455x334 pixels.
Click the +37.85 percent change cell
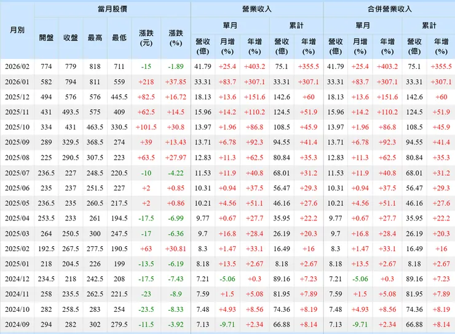[176, 82]
